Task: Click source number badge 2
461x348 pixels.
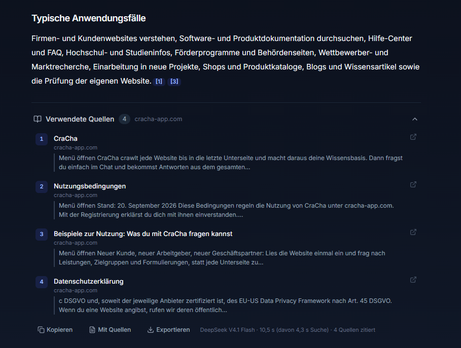Action: [x=42, y=186]
